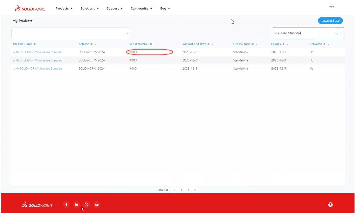Click first row SOLIDWORKS 2024 release cell
The height and width of the screenshot is (213, 355).
[92, 52]
